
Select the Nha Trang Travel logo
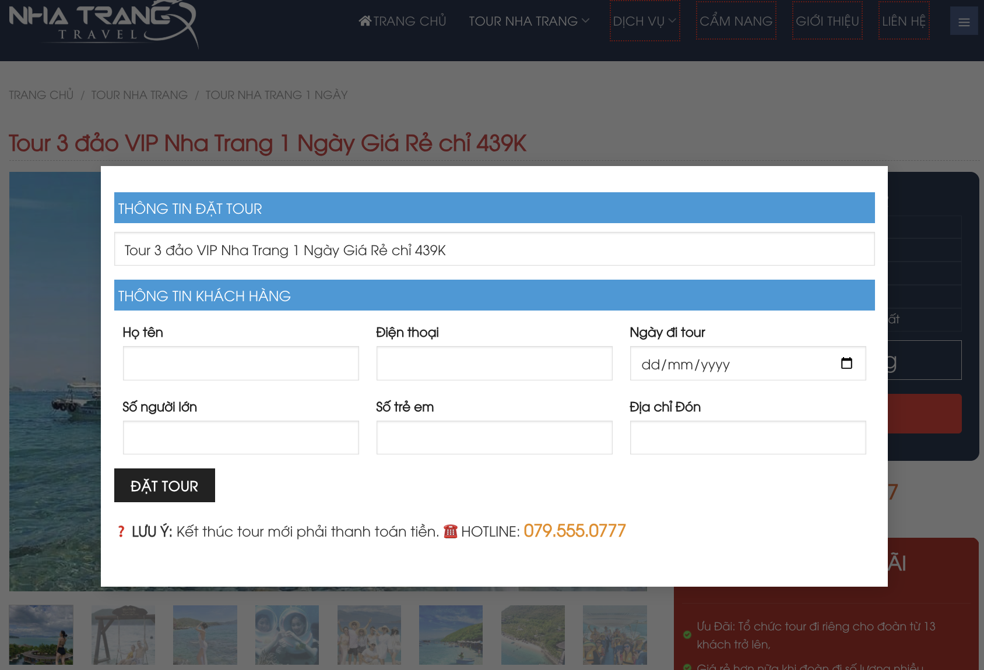(x=102, y=24)
